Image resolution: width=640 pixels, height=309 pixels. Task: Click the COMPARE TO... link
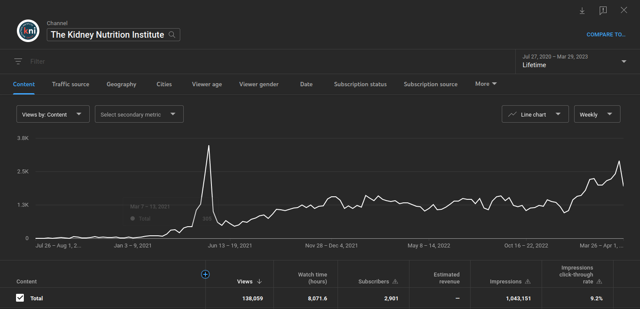click(606, 35)
